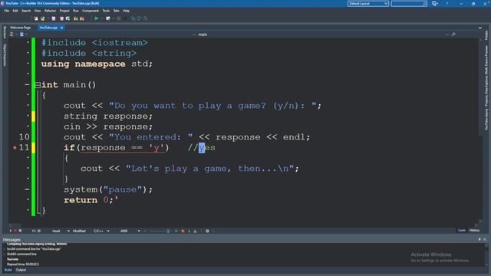491x276 pixels.
Task: Click the Run Without Debugging toolbar icon
Action: pos(108,18)
